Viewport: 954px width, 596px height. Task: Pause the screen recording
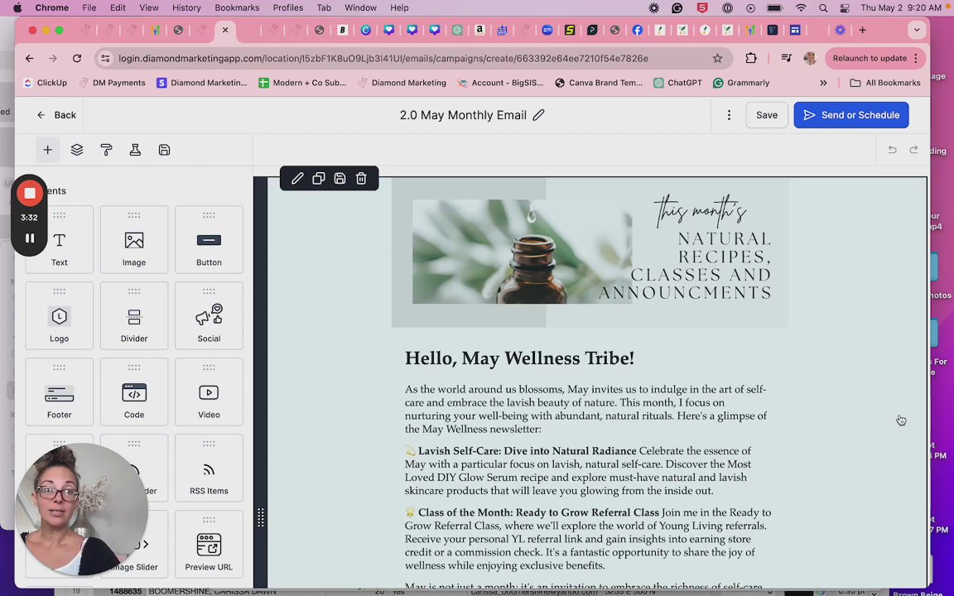tap(29, 238)
